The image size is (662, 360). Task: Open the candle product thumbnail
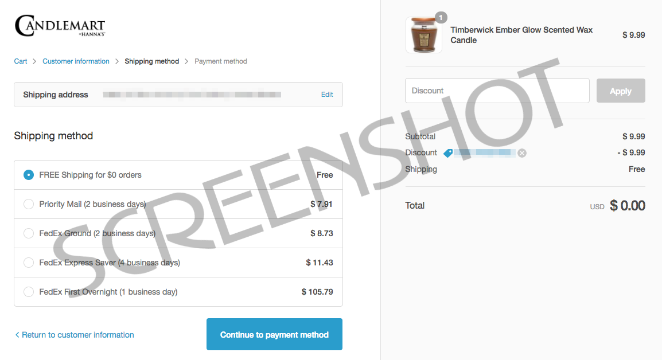[423, 35]
